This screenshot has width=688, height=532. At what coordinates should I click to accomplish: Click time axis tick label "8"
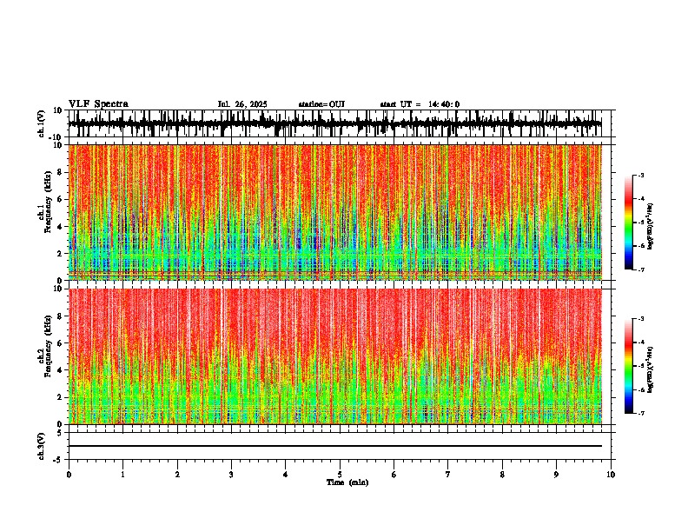click(502, 475)
